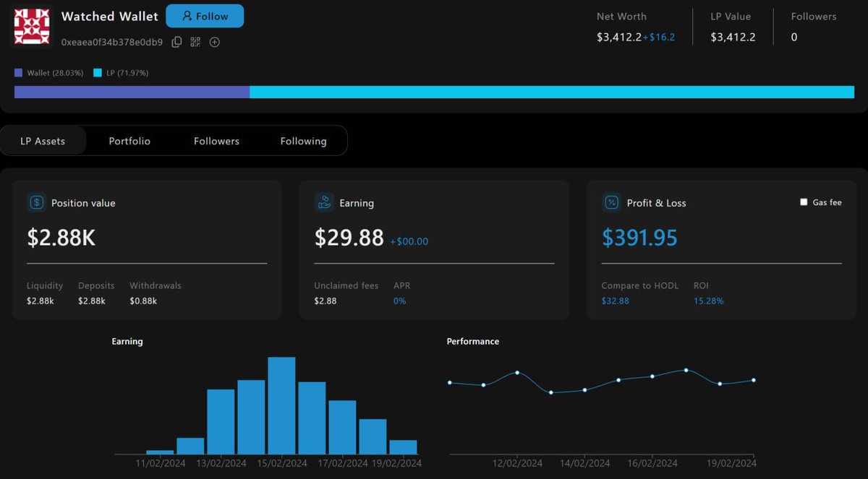This screenshot has height=479, width=868.
Task: Click the Profit & Loss percent icon
Action: (611, 203)
